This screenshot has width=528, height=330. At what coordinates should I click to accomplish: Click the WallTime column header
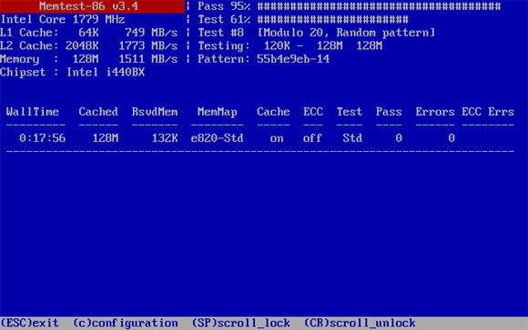(33, 112)
